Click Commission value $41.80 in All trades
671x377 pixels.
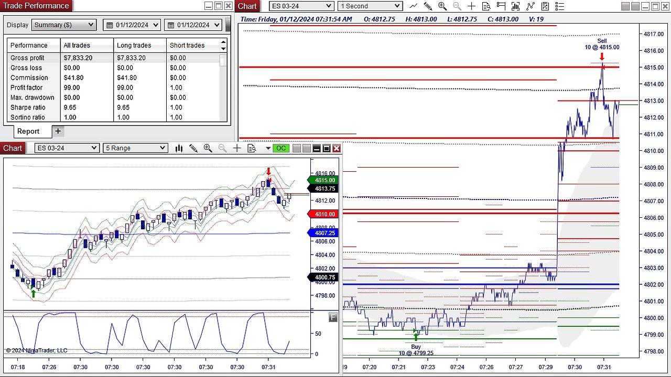73,77
